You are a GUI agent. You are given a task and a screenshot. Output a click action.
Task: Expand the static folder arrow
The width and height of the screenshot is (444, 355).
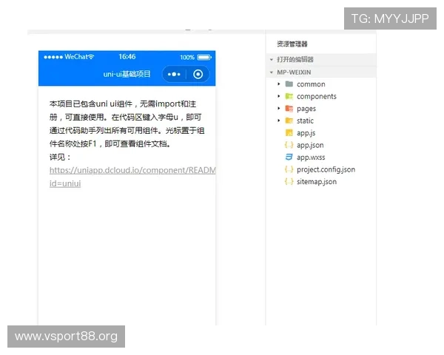click(279, 121)
